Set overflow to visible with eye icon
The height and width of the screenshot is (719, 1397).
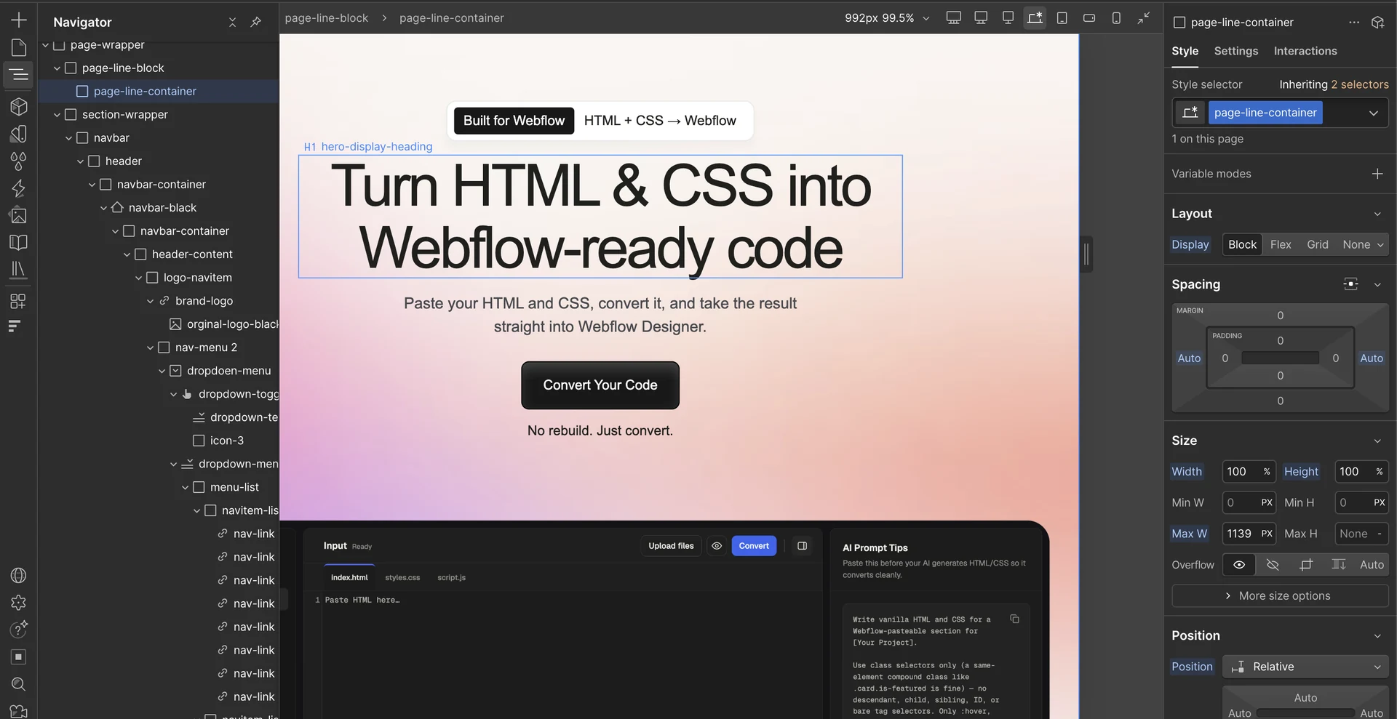(1239, 565)
